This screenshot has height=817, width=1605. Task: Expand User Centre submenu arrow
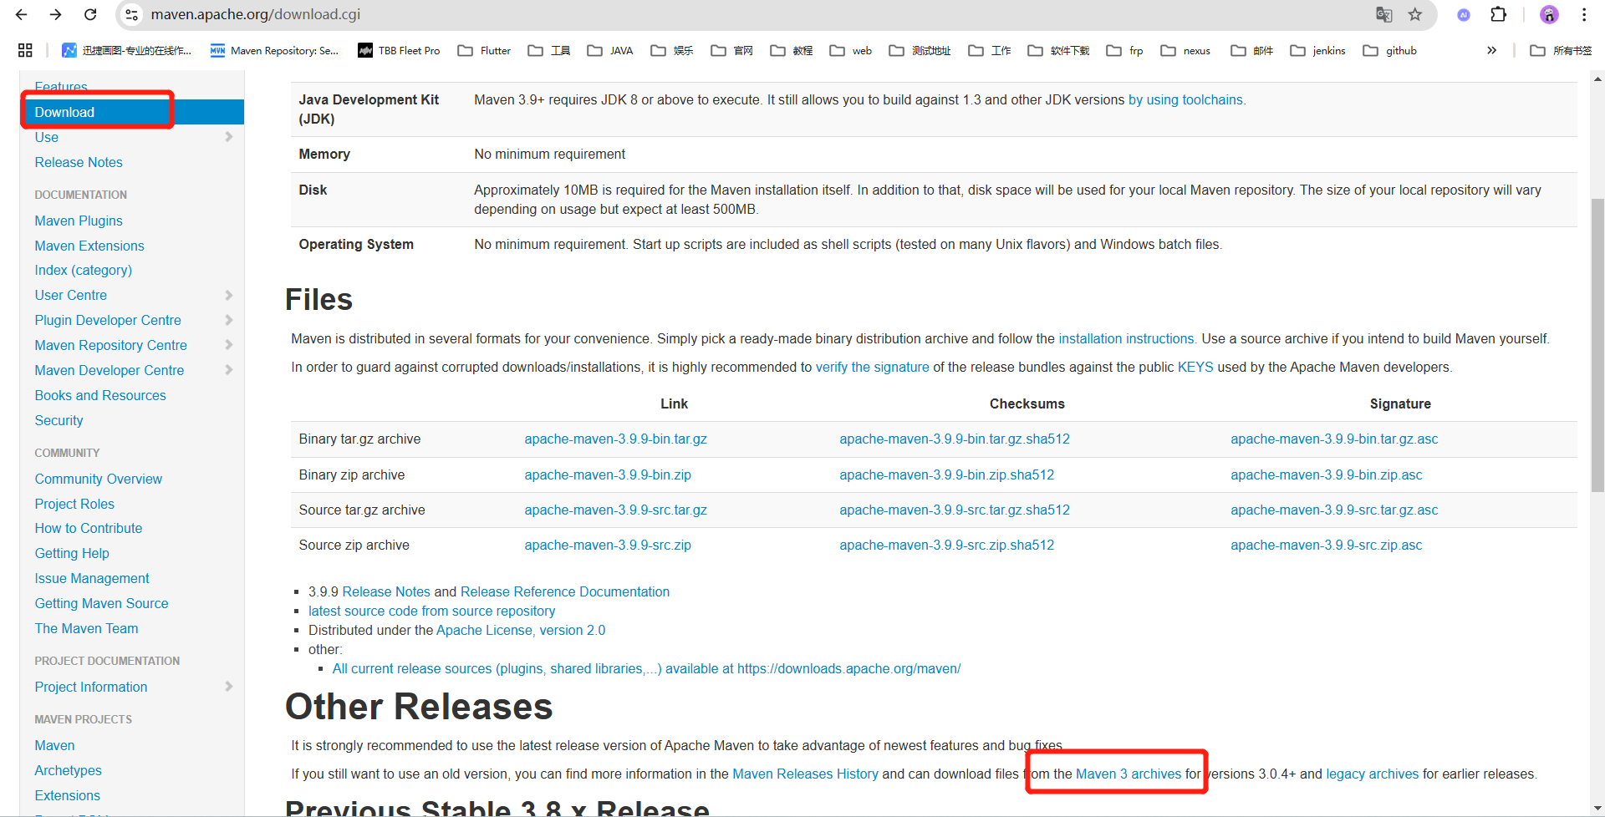tap(229, 295)
